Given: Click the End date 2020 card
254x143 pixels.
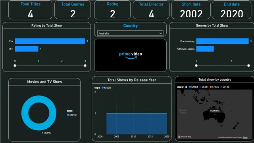Looking at the screenshot, I should pyautogui.click(x=232, y=10).
